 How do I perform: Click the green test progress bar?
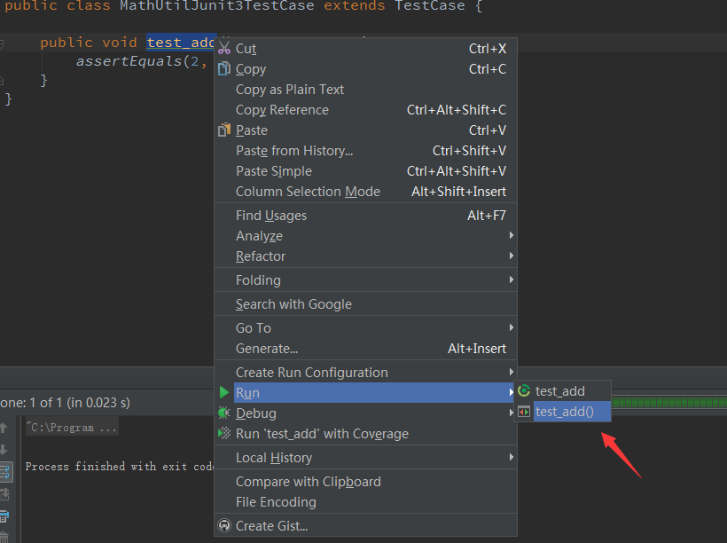pos(669,402)
